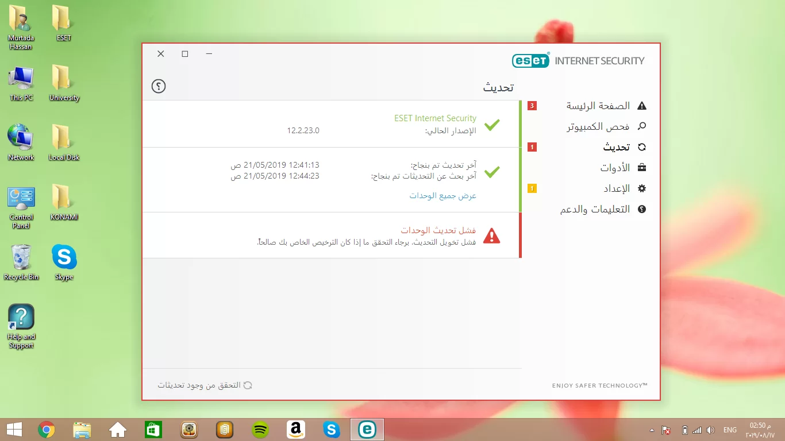The width and height of the screenshot is (785, 441).
Task: Click the Action Center flag tray icon
Action: coord(667,430)
